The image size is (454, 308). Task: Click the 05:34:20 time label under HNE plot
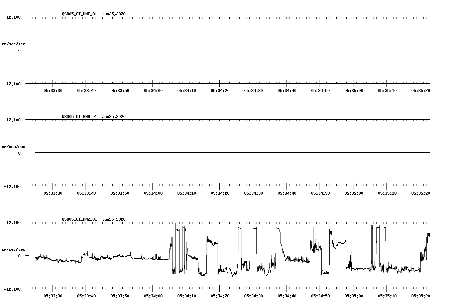(220, 91)
